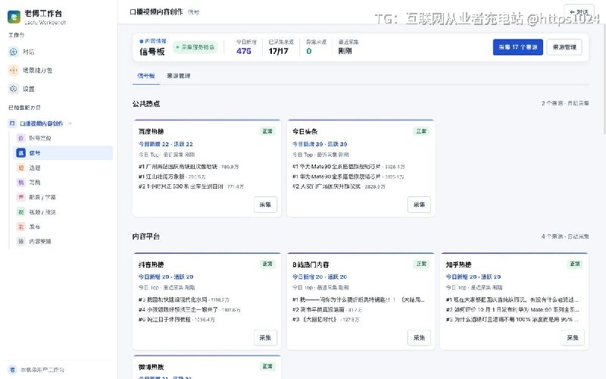Click the 口播视频内容创作 pack icon in sidebar

click(12, 124)
